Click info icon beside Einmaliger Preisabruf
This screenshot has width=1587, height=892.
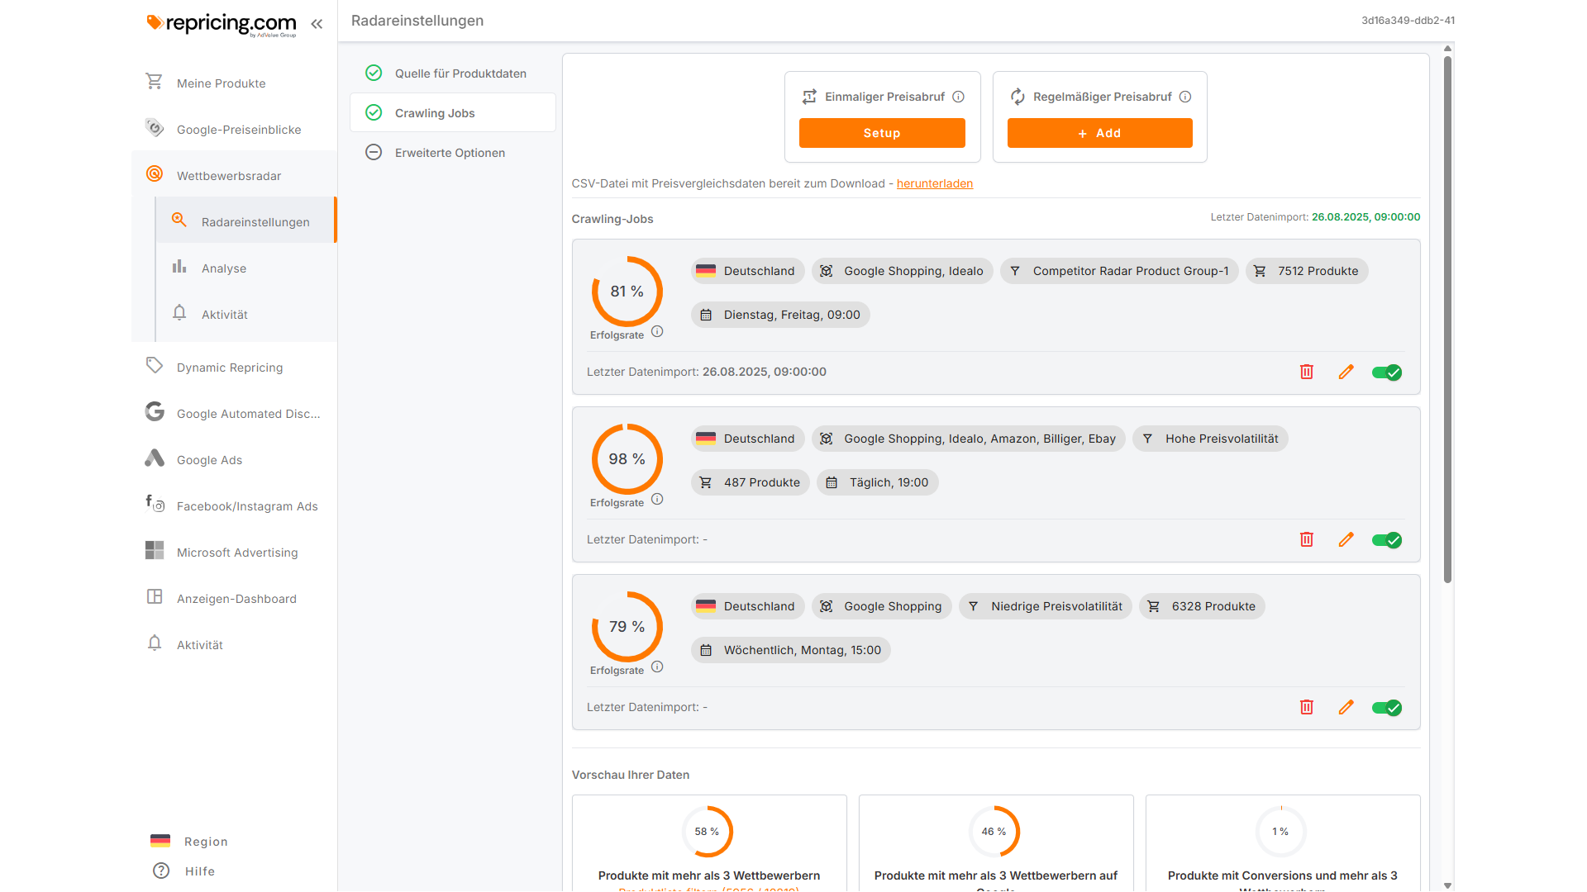pyautogui.click(x=959, y=97)
